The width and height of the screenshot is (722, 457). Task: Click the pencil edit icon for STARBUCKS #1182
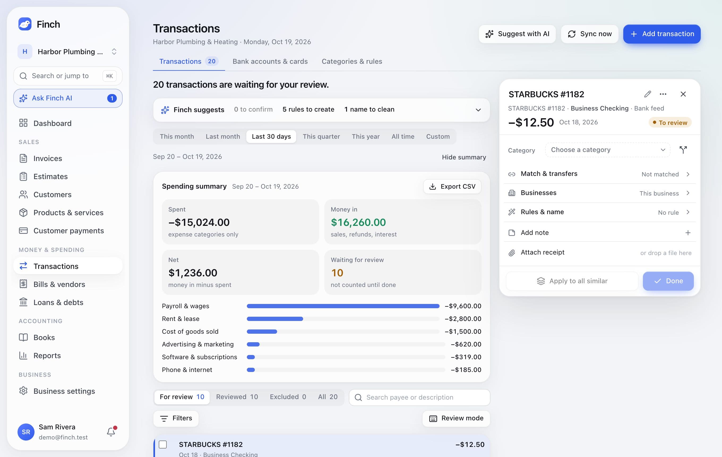tap(647, 94)
